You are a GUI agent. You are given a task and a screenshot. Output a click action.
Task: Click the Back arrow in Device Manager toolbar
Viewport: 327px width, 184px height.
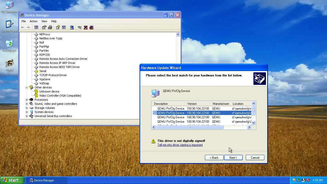22,27
